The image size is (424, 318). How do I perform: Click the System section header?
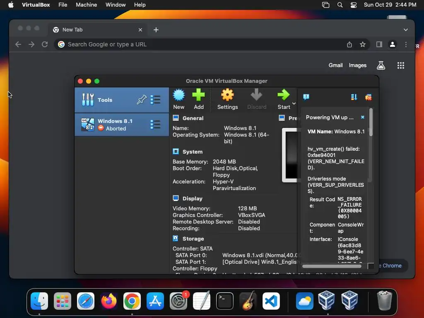coord(192,152)
